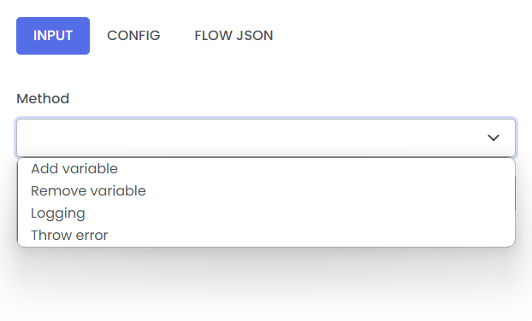
Task: Set method to Remove variable
Action: (266, 191)
